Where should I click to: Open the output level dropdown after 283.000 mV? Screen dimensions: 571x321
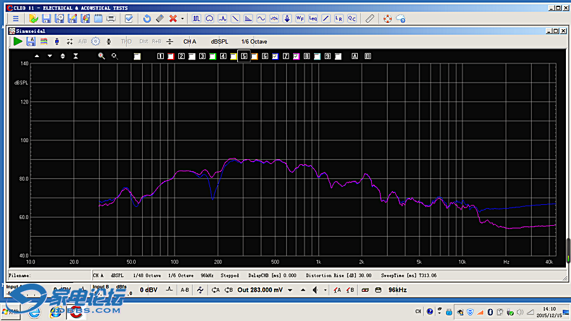tap(290, 290)
